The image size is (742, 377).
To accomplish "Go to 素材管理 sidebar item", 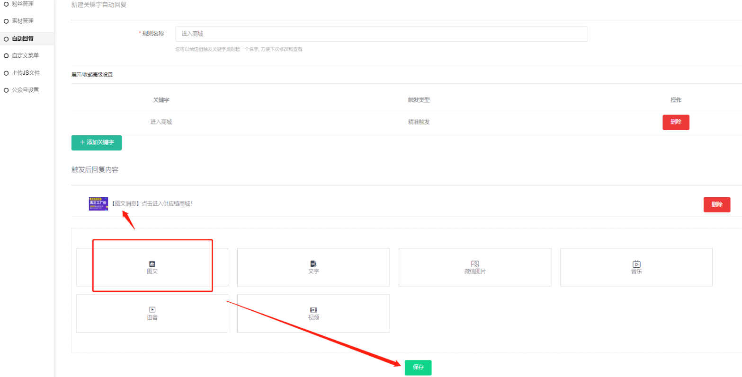I will pyautogui.click(x=22, y=21).
